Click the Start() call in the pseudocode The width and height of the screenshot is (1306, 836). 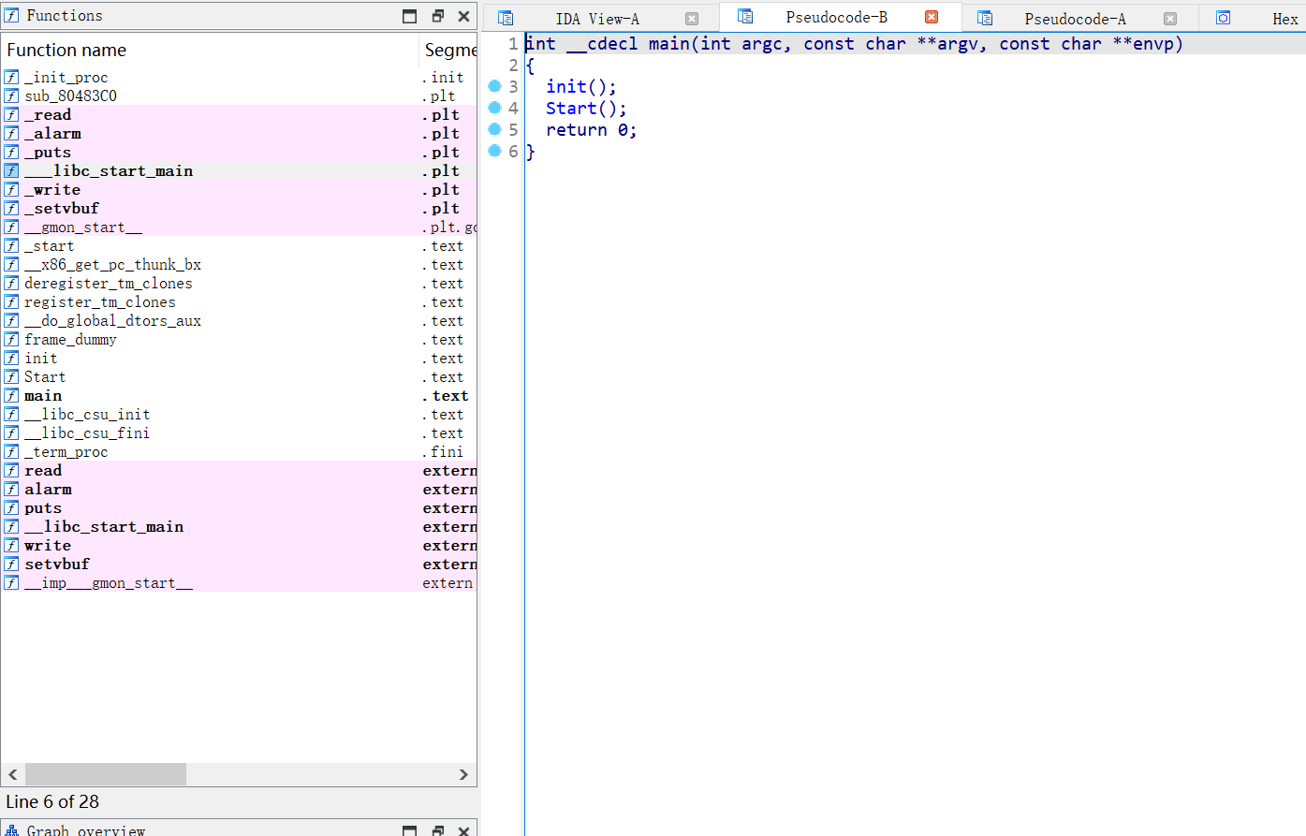pyautogui.click(x=586, y=109)
